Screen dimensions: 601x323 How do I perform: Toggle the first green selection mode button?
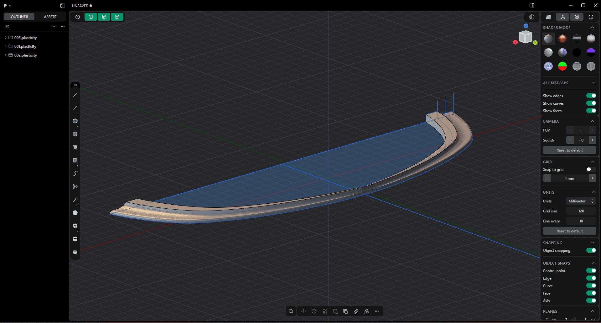click(x=91, y=17)
